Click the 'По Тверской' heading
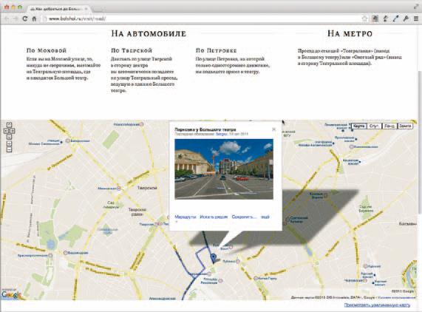The width and height of the screenshot is (422, 312). 132,50
